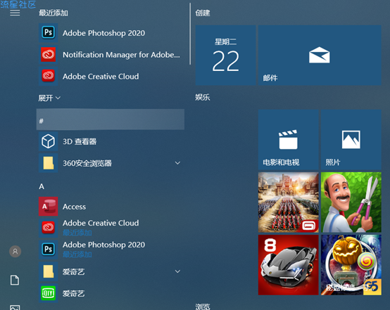Open the 3D 查看器 app entry
Viewport: 390px width, 310px height.
(80, 141)
